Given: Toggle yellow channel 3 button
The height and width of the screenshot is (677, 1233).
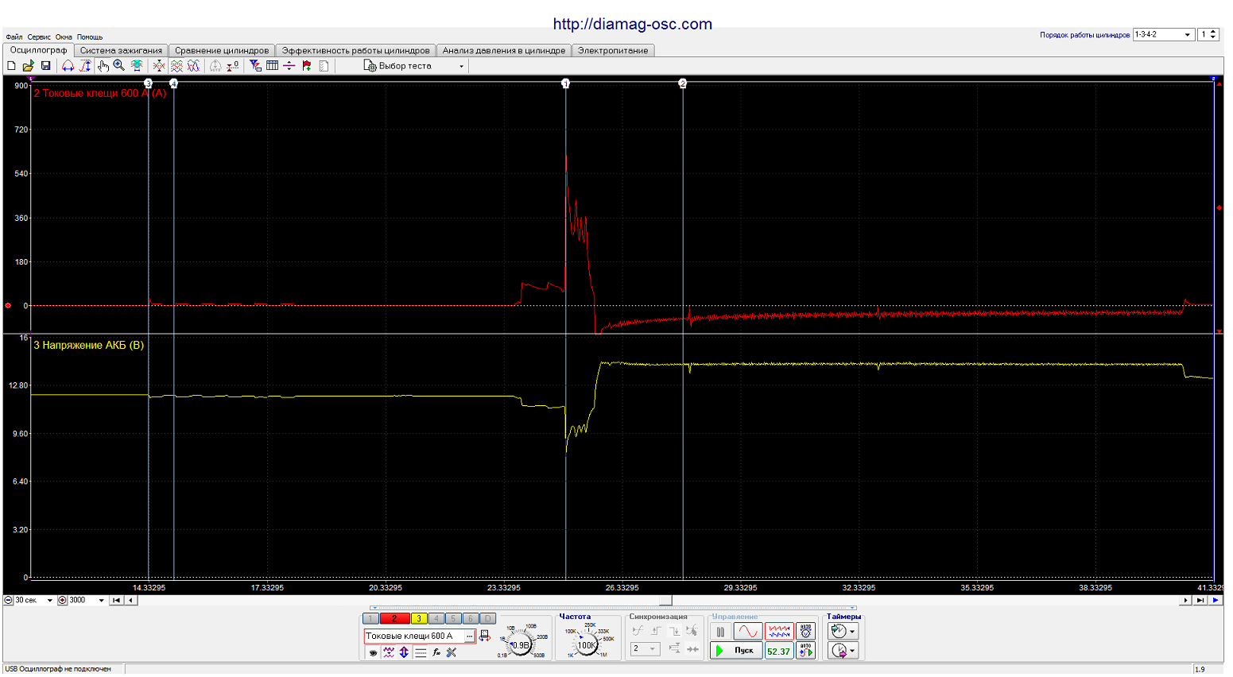Looking at the screenshot, I should 419,618.
